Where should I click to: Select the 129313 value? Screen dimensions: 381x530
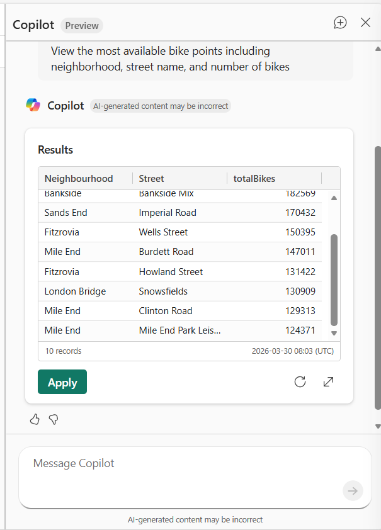300,311
